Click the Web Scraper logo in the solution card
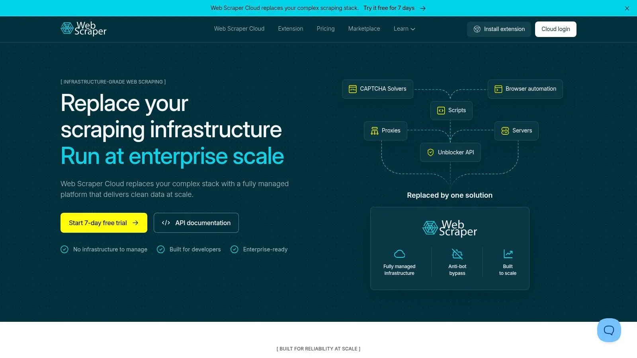The width and height of the screenshot is (637, 358). coord(450,228)
